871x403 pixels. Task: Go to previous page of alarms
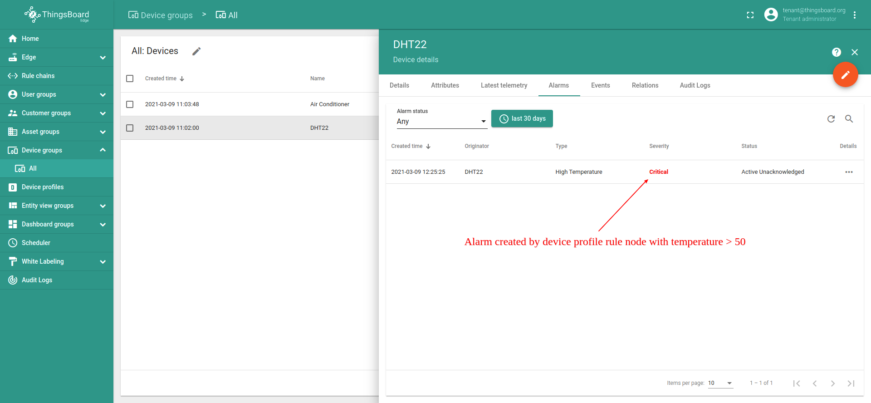pos(815,383)
